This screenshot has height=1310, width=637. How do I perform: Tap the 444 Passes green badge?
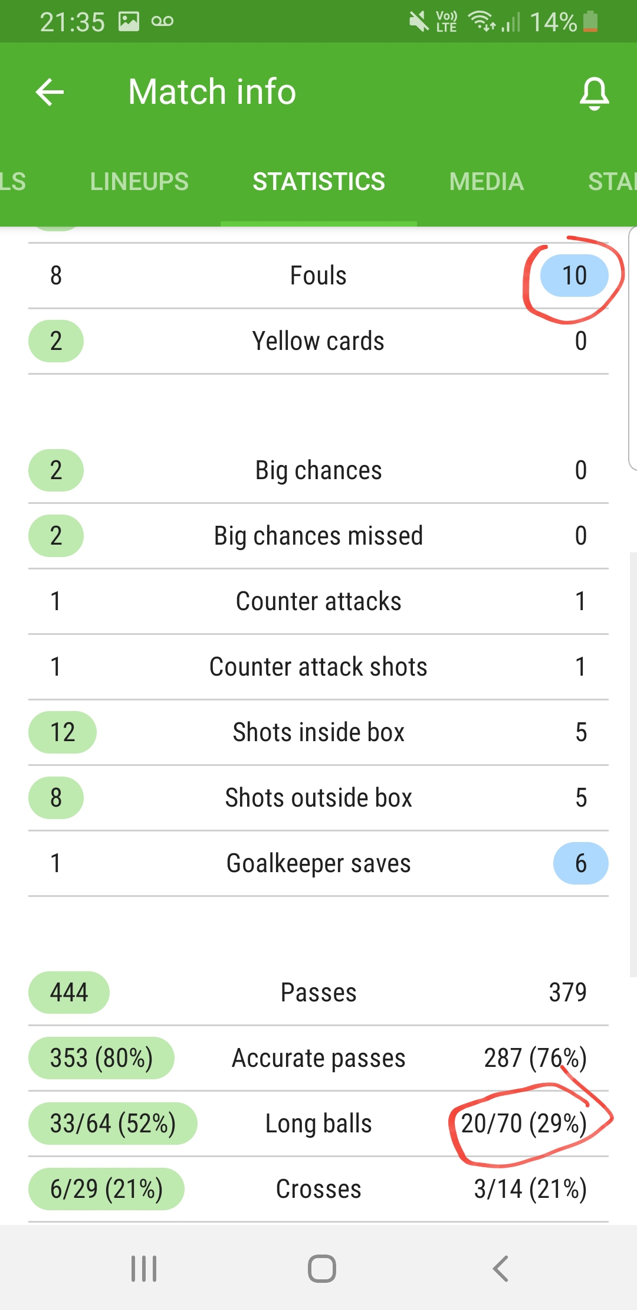click(x=69, y=993)
